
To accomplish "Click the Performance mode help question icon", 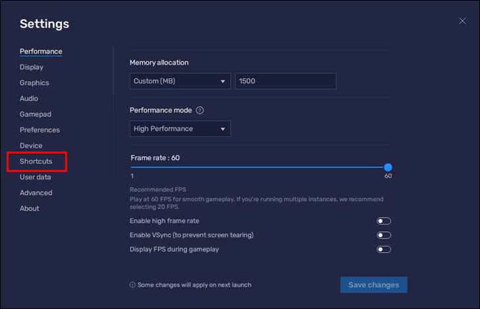I will (x=200, y=111).
